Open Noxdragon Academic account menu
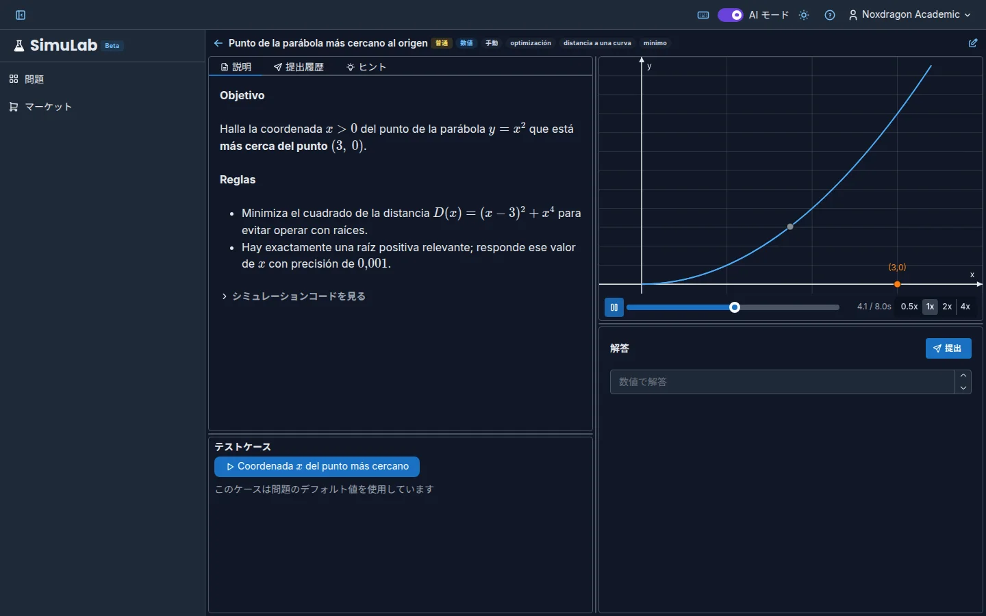The height and width of the screenshot is (616, 986). pyautogui.click(x=910, y=15)
